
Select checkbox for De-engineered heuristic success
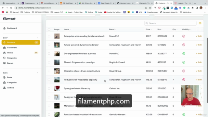tap(49, 54)
